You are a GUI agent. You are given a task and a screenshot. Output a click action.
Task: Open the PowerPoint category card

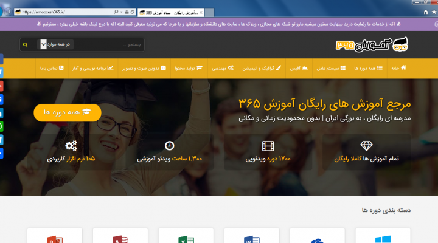pyautogui.click(x=55, y=236)
